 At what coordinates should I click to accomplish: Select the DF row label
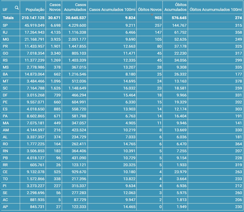[x=5, y=95]
